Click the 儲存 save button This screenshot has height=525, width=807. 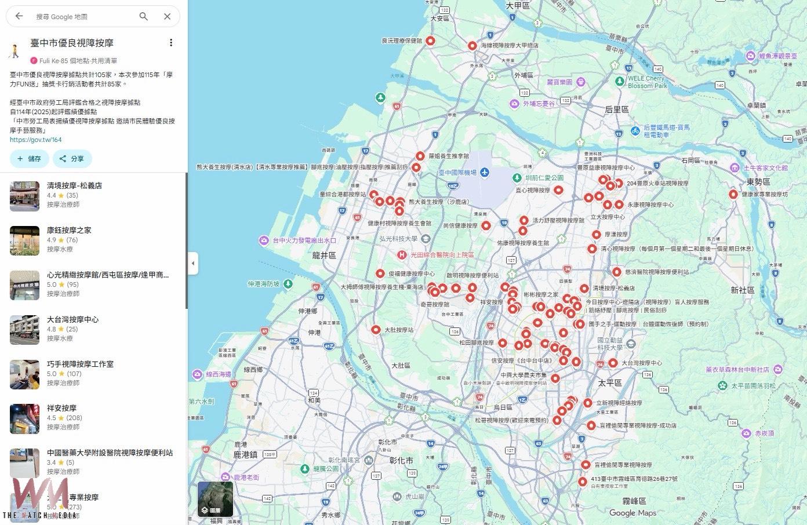pyautogui.click(x=30, y=159)
